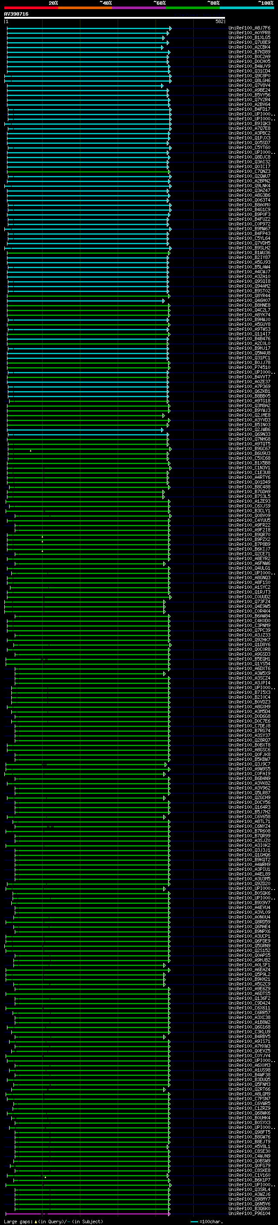Click the green ~80% identity legend swatch
Image resolution: width=278 pixels, height=1225 pixels.
[193, 8]
